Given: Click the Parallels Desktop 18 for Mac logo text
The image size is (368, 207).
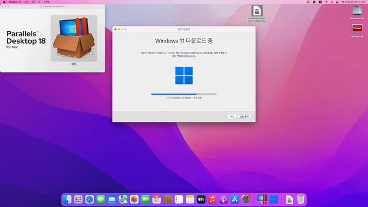Looking at the screenshot, I should [26, 40].
